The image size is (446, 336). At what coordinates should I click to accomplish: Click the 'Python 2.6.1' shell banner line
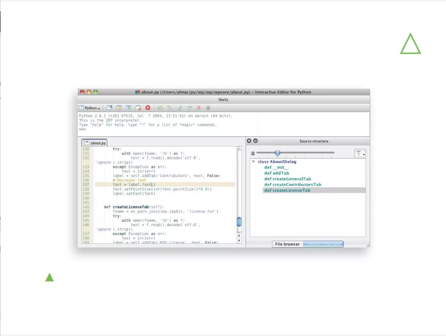tap(156, 116)
